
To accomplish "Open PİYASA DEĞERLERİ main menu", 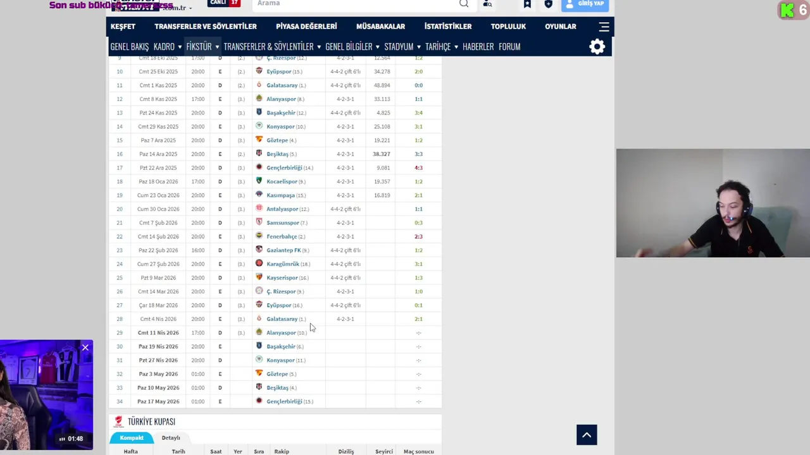I will click(306, 27).
